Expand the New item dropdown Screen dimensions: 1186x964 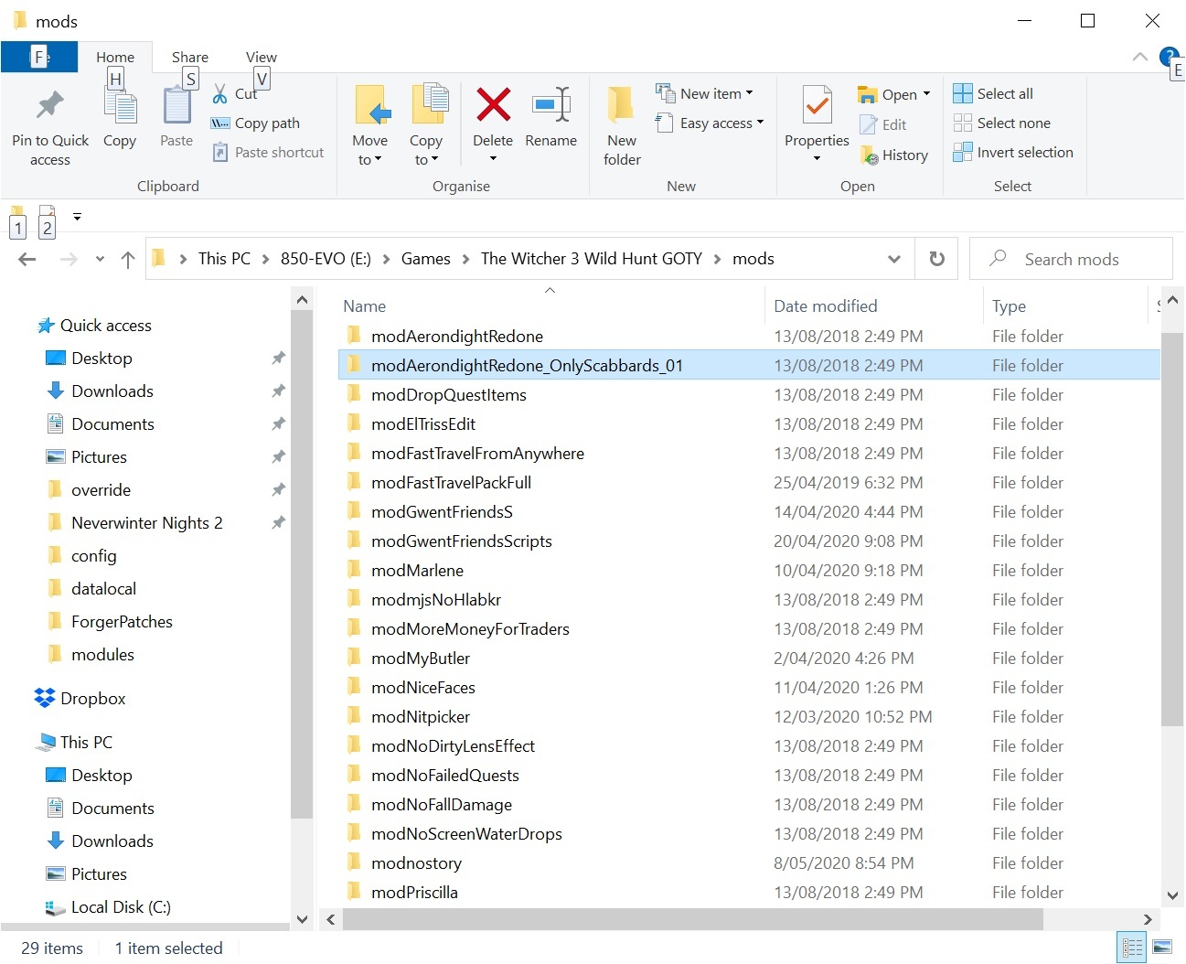coord(750,93)
